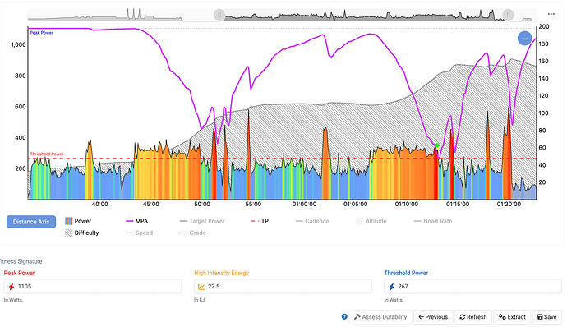This screenshot has width=567, height=327.
Task: Click the 1,000 left axis label
Action: [x=18, y=44]
